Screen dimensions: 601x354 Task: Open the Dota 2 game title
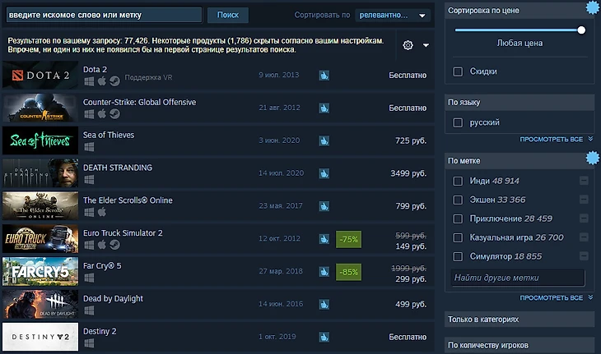pyautogui.click(x=95, y=70)
